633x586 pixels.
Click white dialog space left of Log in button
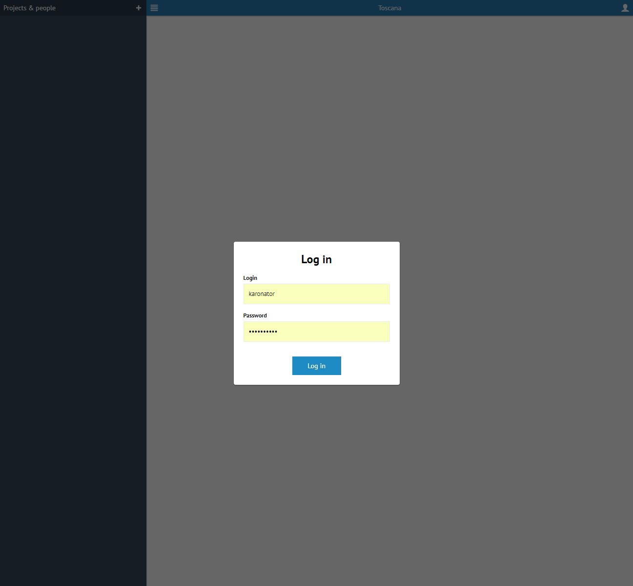(264, 366)
